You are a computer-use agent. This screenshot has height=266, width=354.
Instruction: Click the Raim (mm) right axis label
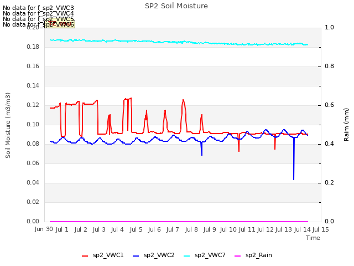point(346,125)
